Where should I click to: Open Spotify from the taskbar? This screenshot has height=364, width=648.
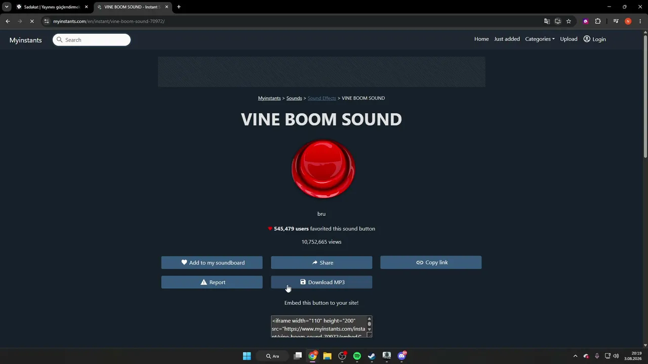click(x=357, y=356)
